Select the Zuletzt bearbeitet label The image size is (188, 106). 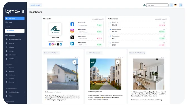94,53
